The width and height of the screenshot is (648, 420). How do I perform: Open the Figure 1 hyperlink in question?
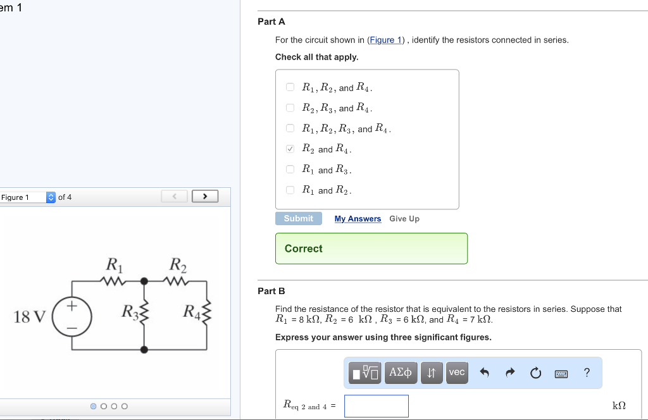point(385,40)
